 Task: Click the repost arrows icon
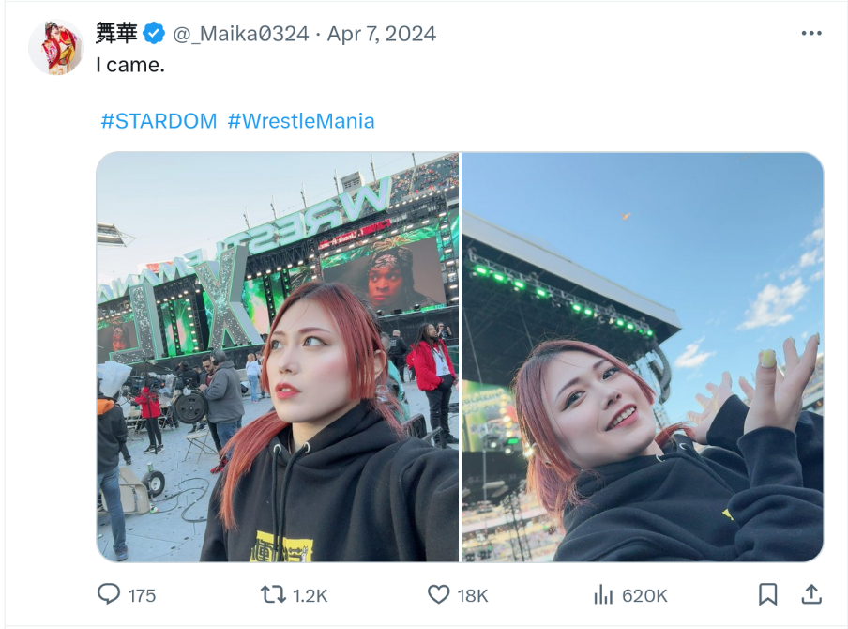(273, 594)
